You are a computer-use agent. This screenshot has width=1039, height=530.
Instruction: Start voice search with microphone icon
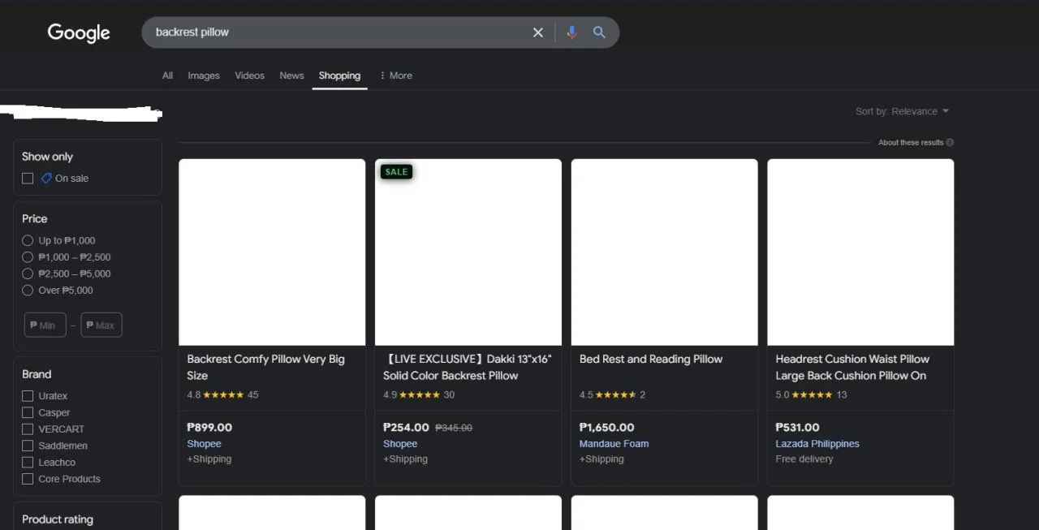pyautogui.click(x=571, y=32)
